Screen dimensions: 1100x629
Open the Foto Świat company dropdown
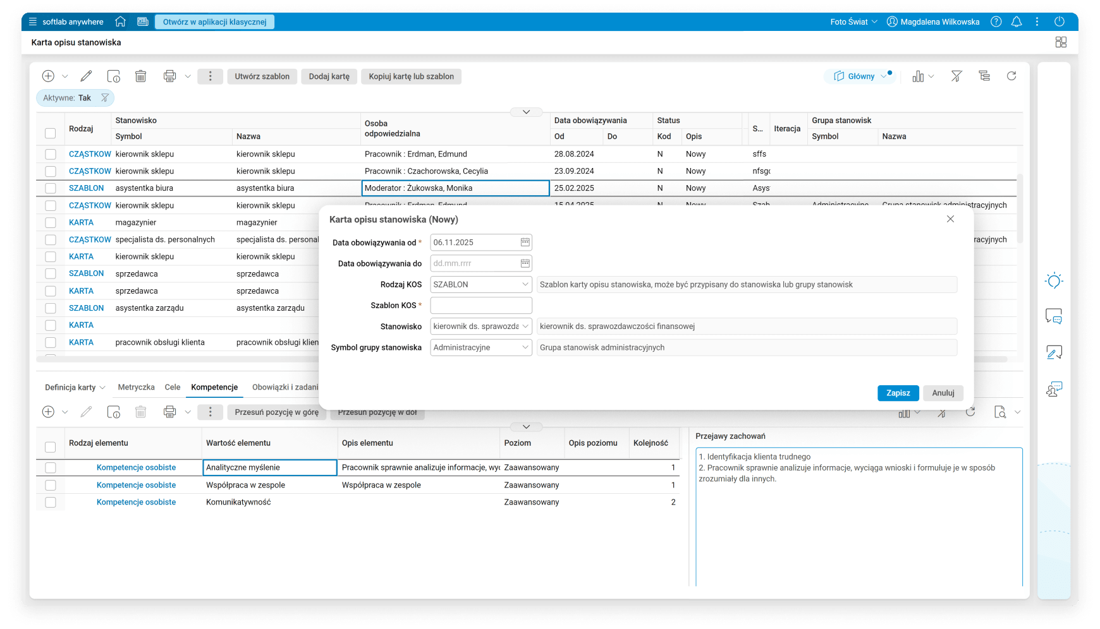(x=853, y=21)
